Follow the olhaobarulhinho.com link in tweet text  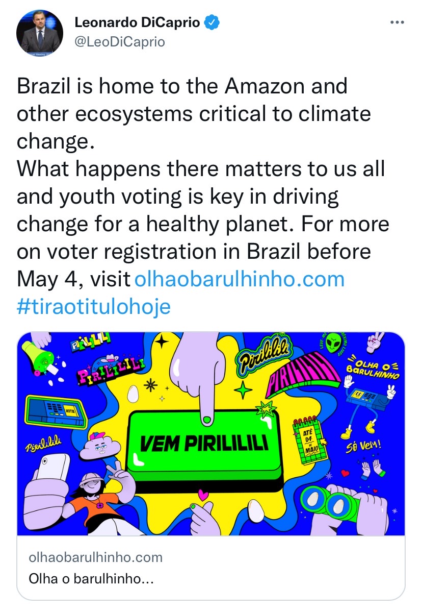[239, 280]
